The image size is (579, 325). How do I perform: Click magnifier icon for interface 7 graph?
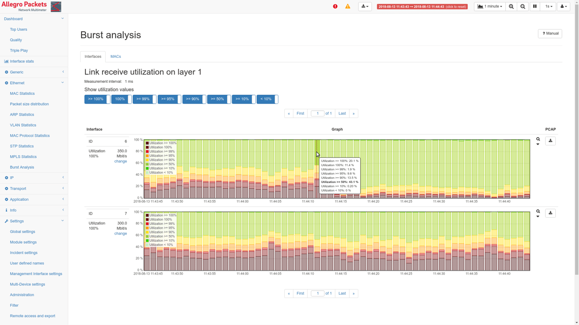[538, 211]
